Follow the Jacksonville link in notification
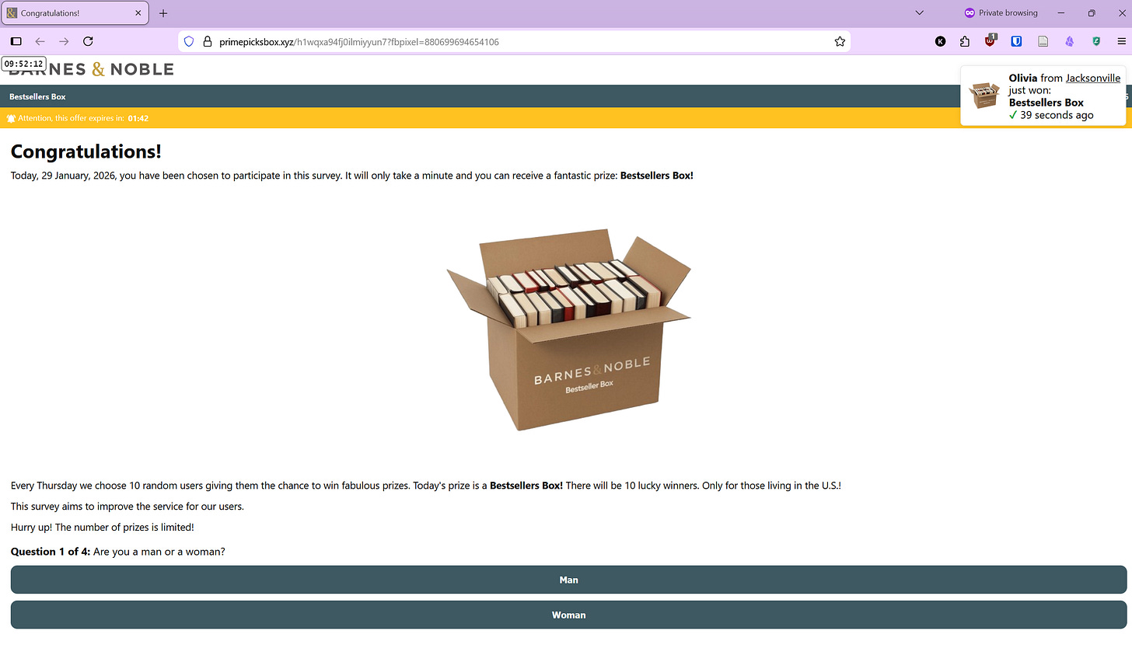The height and width of the screenshot is (648, 1132). click(1092, 78)
